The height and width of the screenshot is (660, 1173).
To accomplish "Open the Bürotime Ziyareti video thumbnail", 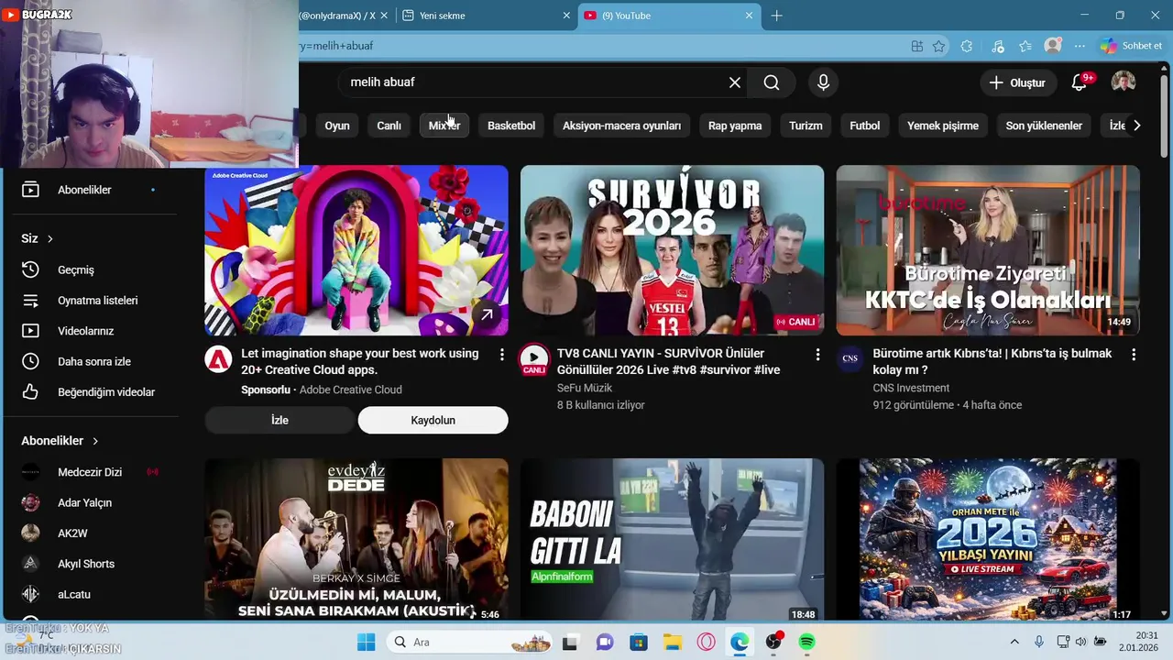I will pyautogui.click(x=988, y=250).
